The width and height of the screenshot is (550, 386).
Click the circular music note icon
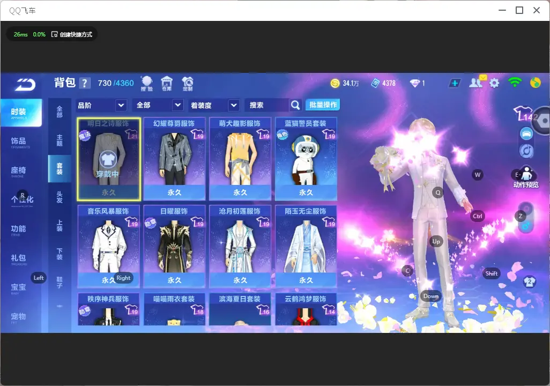(x=526, y=151)
